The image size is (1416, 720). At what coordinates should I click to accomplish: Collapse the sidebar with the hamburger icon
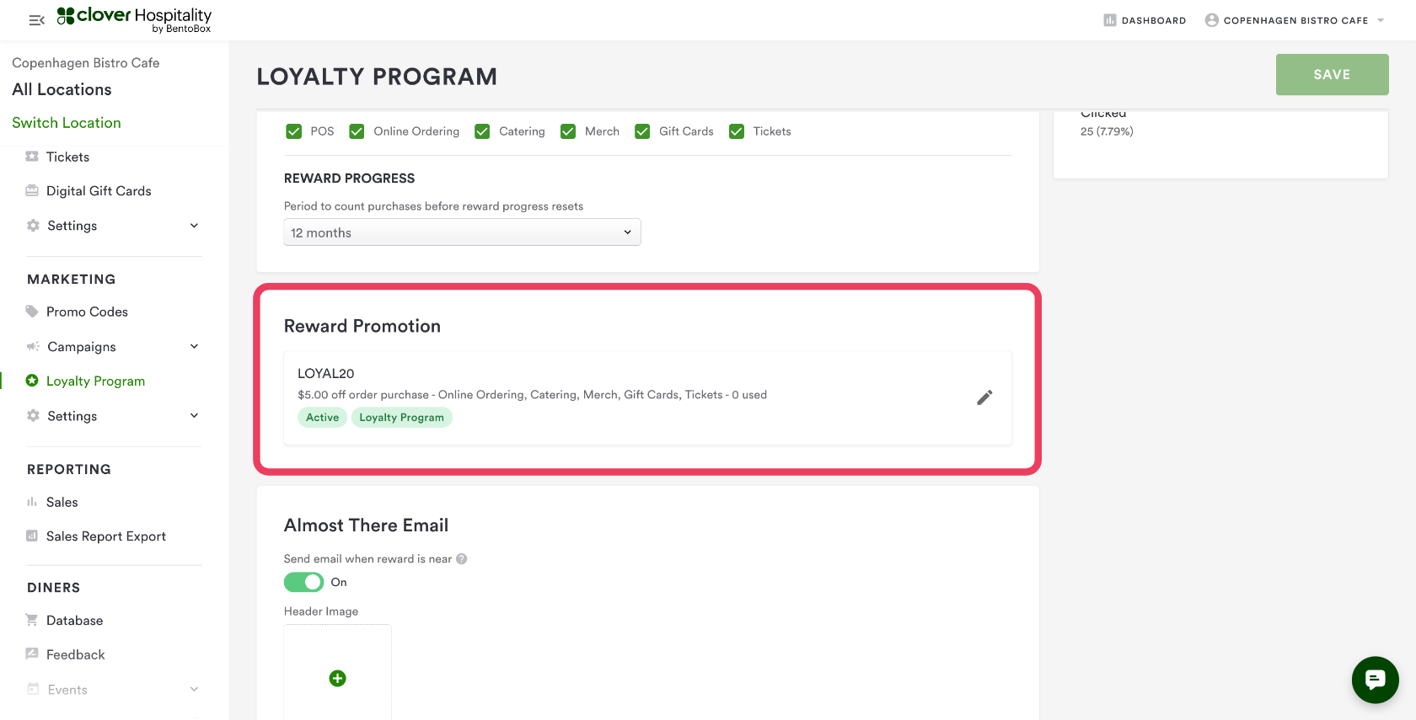(36, 20)
